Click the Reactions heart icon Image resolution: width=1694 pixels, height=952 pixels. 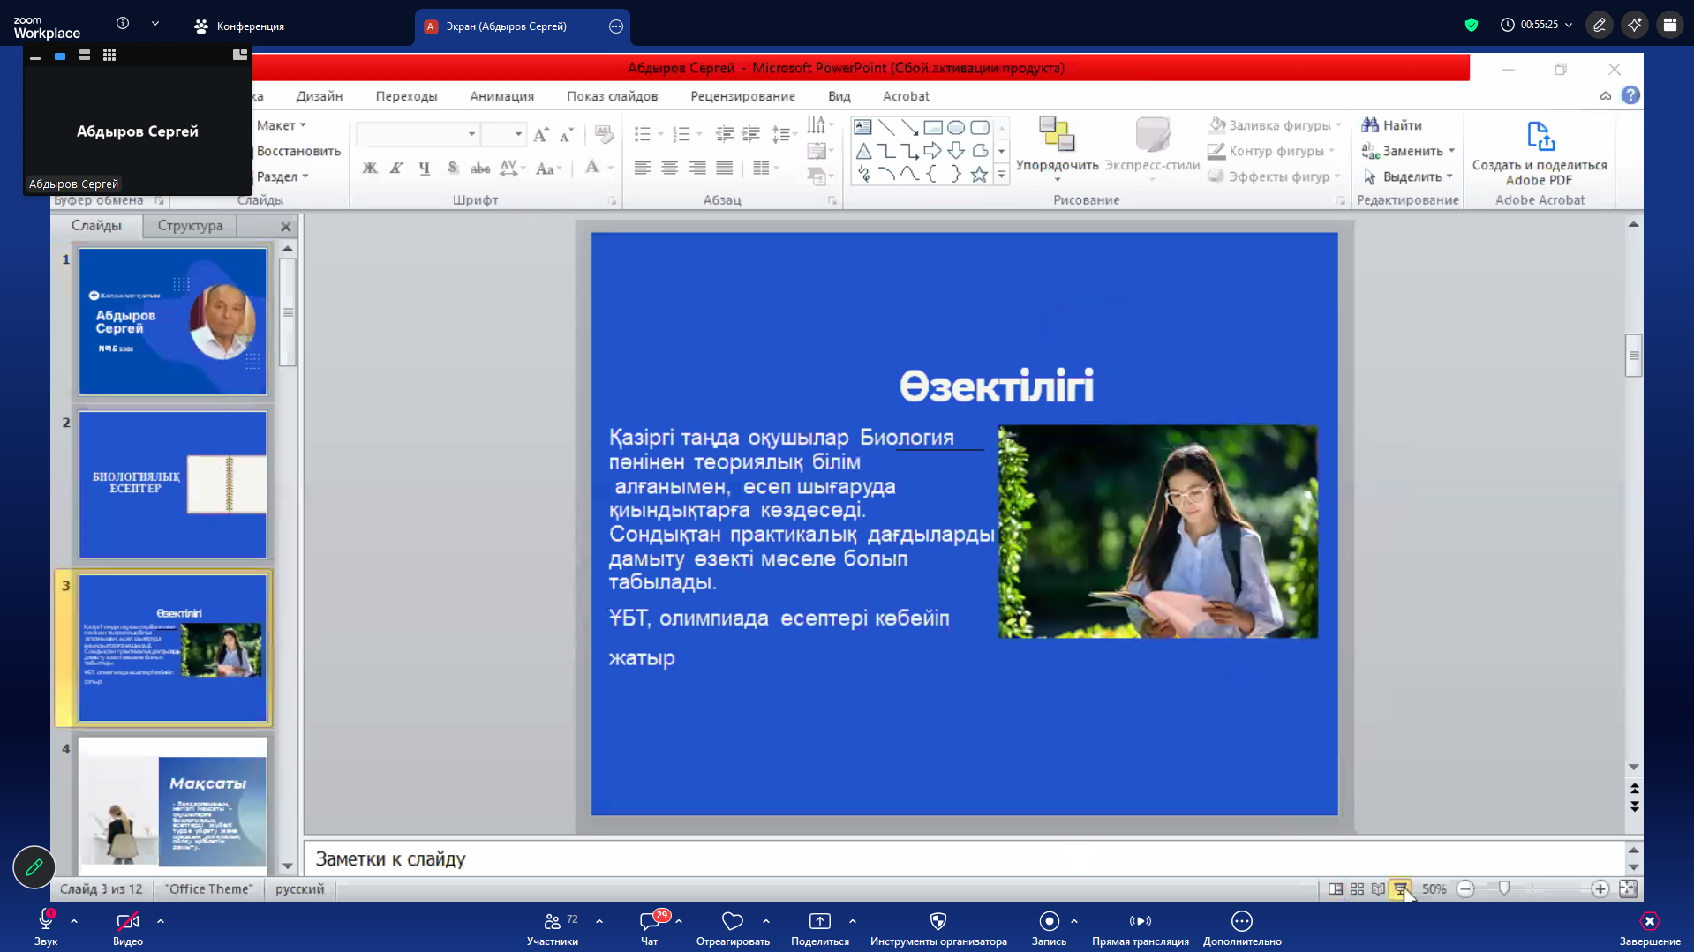(732, 922)
